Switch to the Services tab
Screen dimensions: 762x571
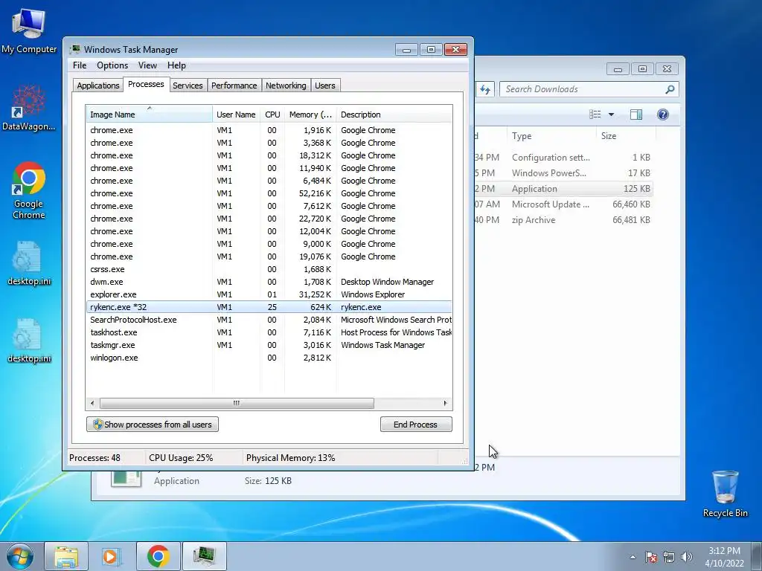tap(188, 86)
